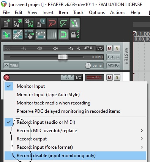Select Monitor track media when recording
The width and height of the screenshot is (150, 162).
point(75,103)
